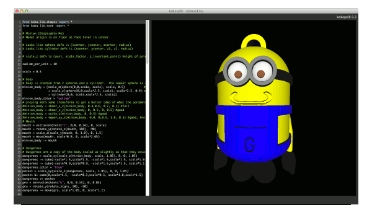Click line 'gru = rotate_y(rotate_z(gru'
The image size is (372, 223).
click(x=55, y=186)
